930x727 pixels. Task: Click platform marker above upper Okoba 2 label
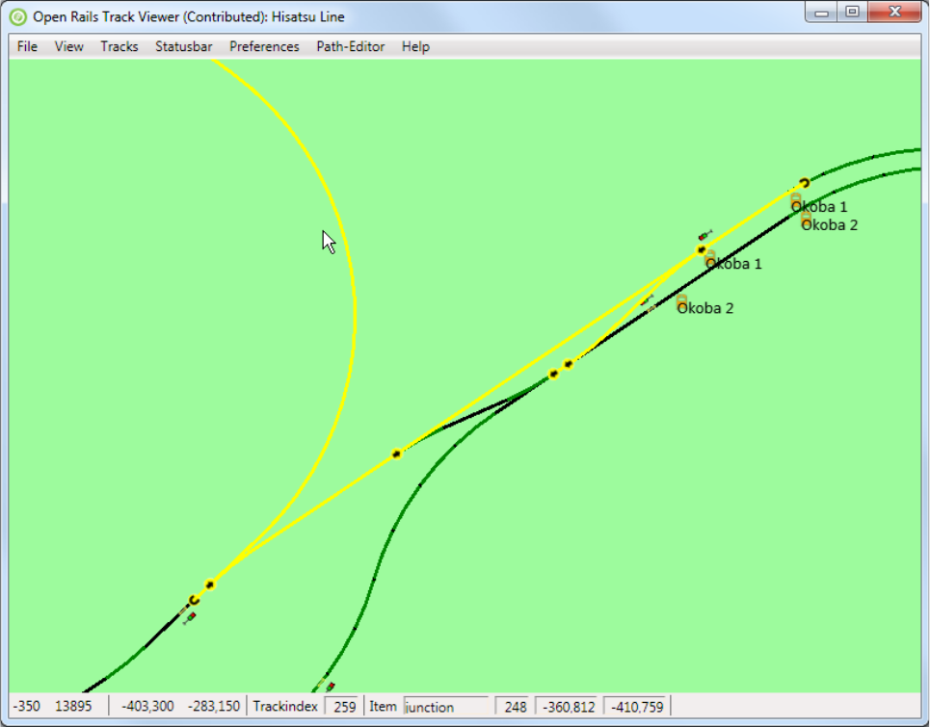pos(806,218)
